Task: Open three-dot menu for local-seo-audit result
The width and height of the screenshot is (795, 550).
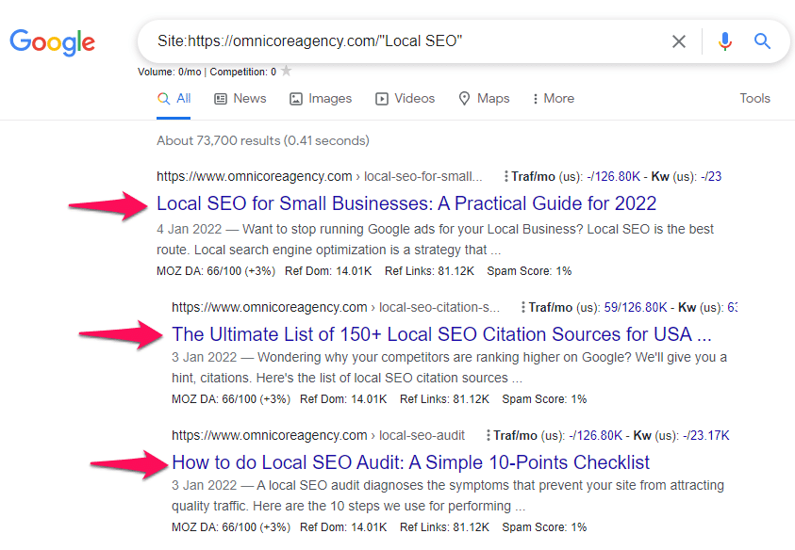Action: 488,435
